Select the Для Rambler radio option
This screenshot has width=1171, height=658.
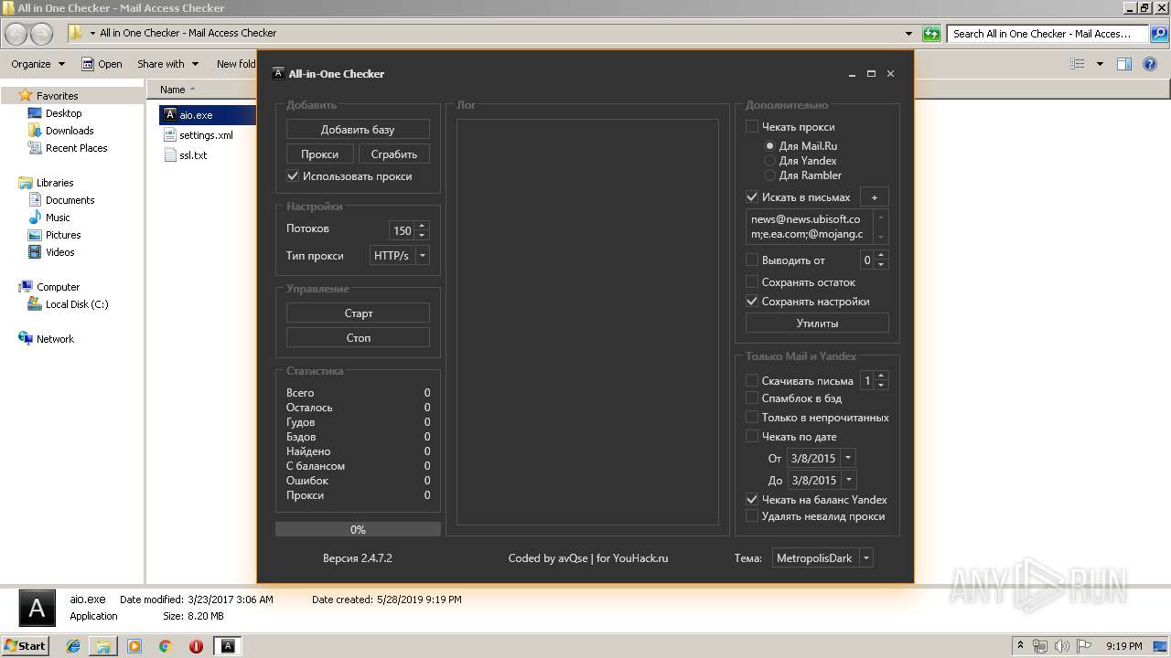tap(769, 175)
